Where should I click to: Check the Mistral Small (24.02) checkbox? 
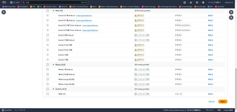(x=48, y=84)
